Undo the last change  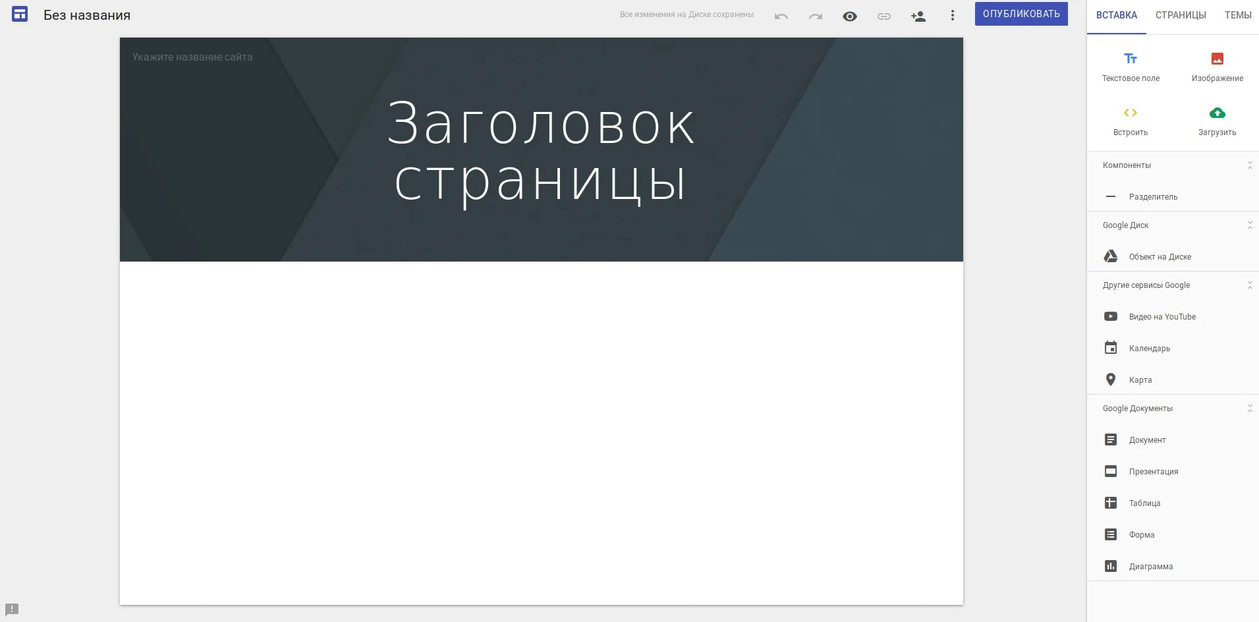(781, 16)
